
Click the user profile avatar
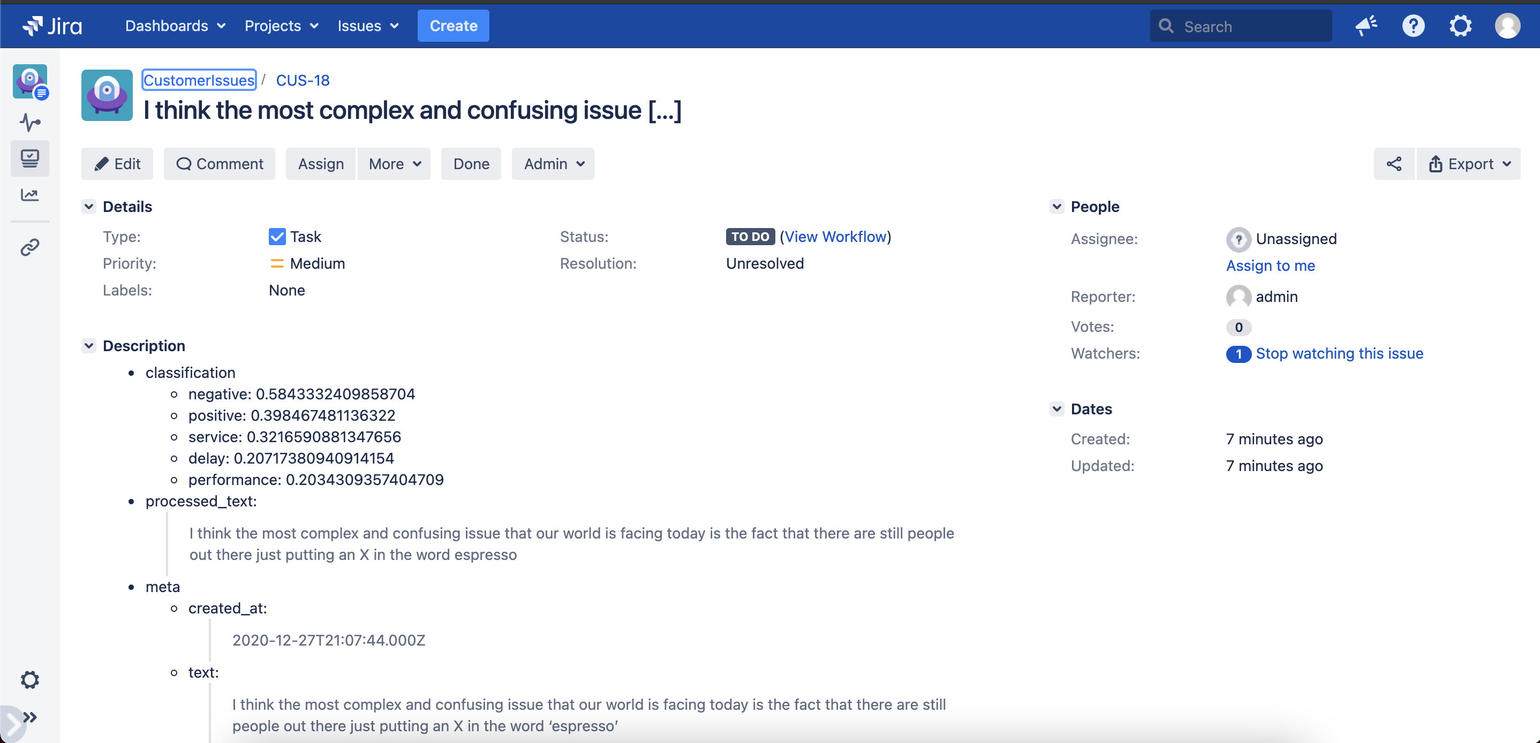coord(1507,26)
